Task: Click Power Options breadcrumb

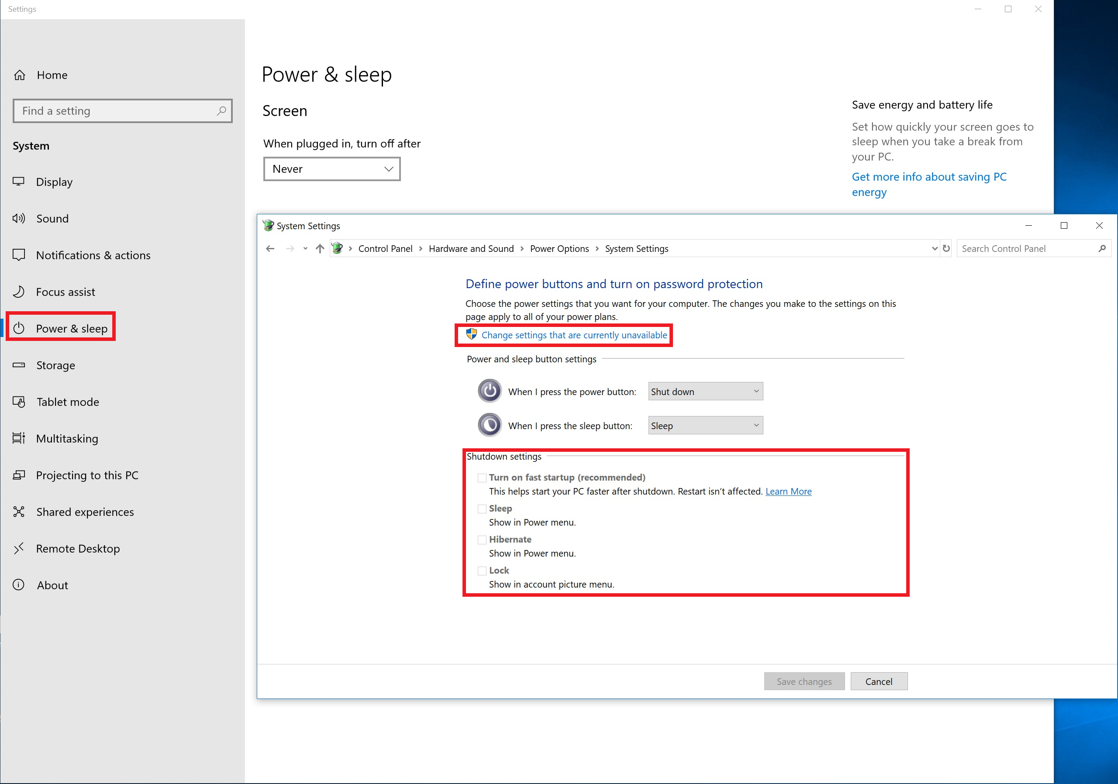Action: (559, 249)
